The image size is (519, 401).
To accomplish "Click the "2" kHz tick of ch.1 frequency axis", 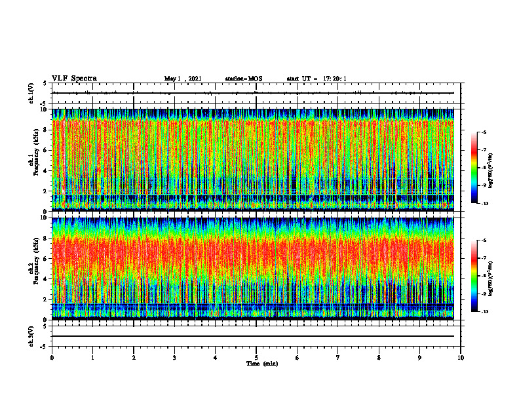I will (x=46, y=191).
